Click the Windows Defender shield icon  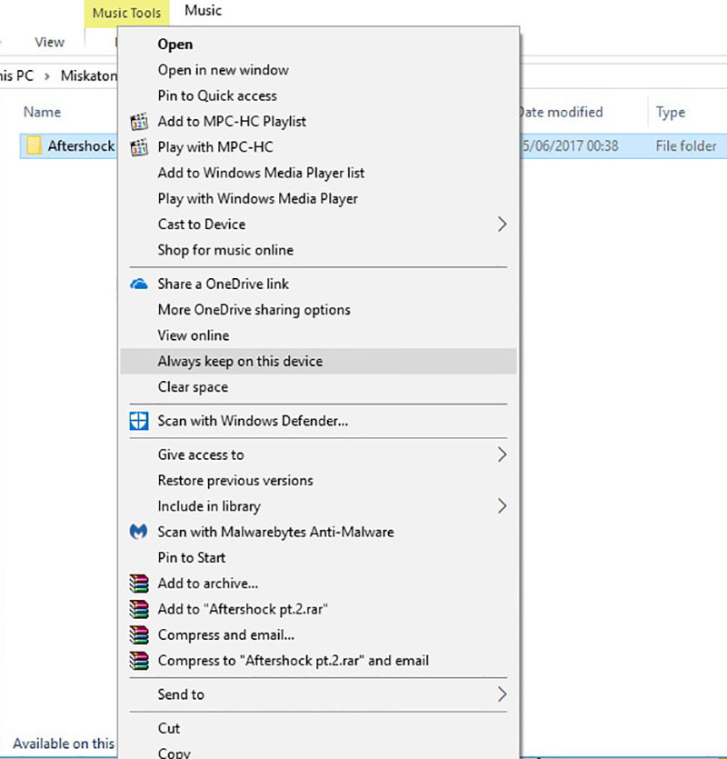(139, 421)
